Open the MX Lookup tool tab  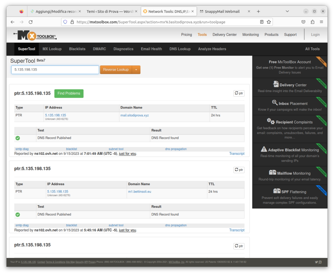click(x=52, y=49)
